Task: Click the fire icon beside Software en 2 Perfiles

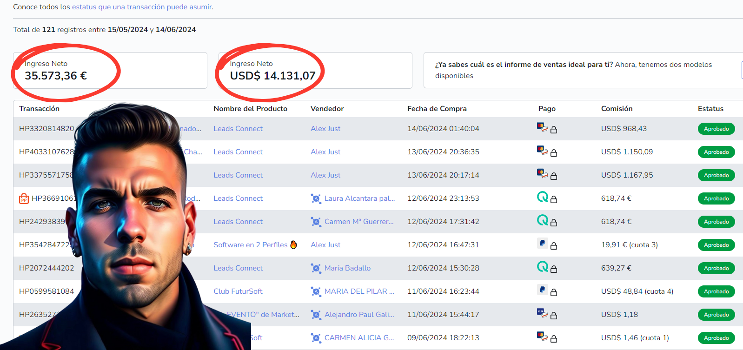Action: 293,244
